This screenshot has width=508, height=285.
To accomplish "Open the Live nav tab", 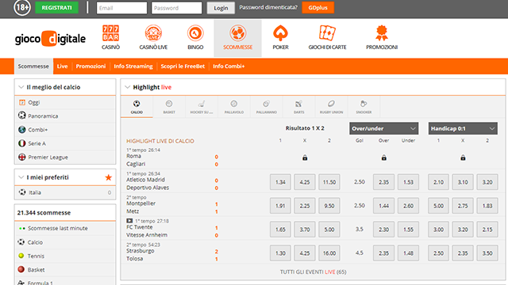I will coord(62,66).
